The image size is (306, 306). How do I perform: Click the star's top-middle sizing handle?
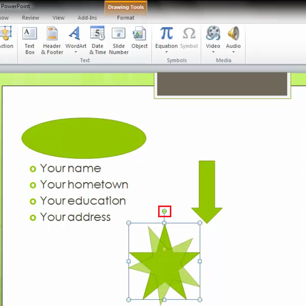(x=164, y=223)
